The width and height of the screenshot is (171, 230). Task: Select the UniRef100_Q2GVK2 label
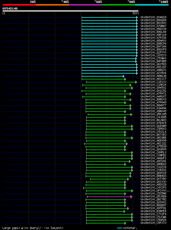click(x=153, y=202)
